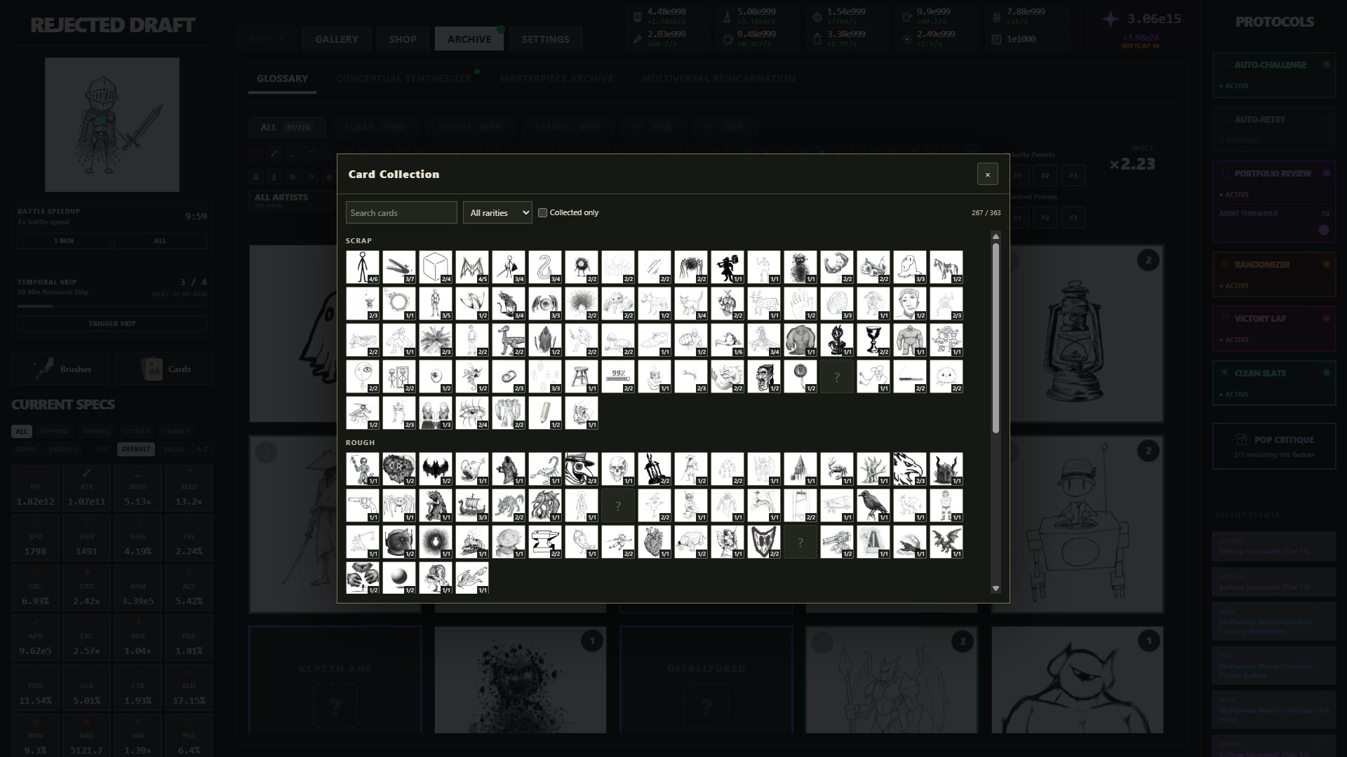Click the anglerfish card in Rough
1347x757 pixels.
tap(472, 469)
